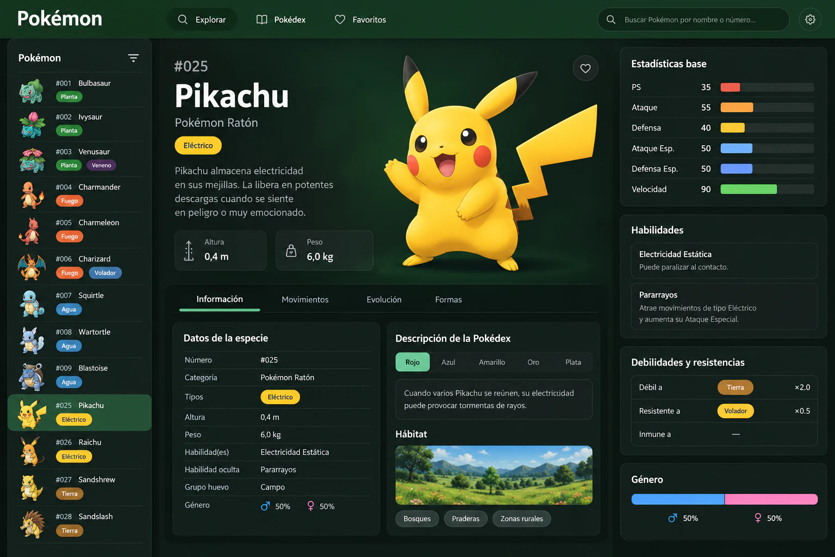The width and height of the screenshot is (835, 557).
Task: Switch to the Evolución tab
Action: pyautogui.click(x=384, y=300)
